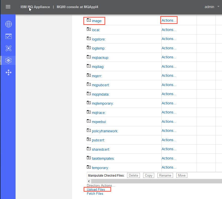
Task: Collapse the policyframework: directory
Action: 89,130
